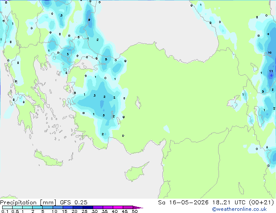Click the legend label "25"
Viewport: 276px width, 213px height.
tap(84, 211)
